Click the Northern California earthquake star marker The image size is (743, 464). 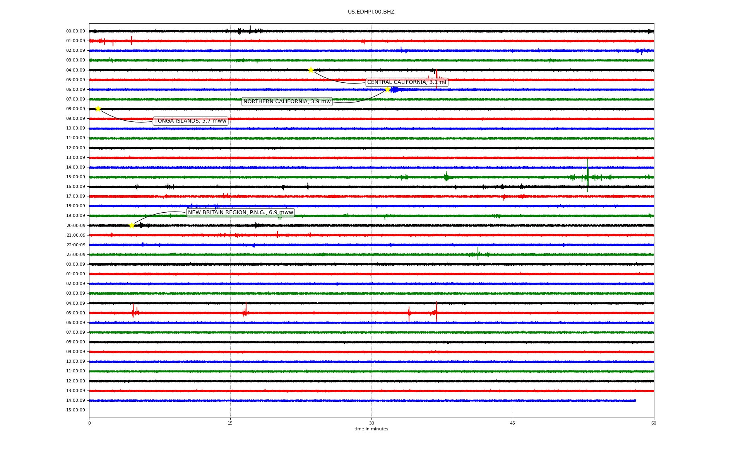point(387,90)
